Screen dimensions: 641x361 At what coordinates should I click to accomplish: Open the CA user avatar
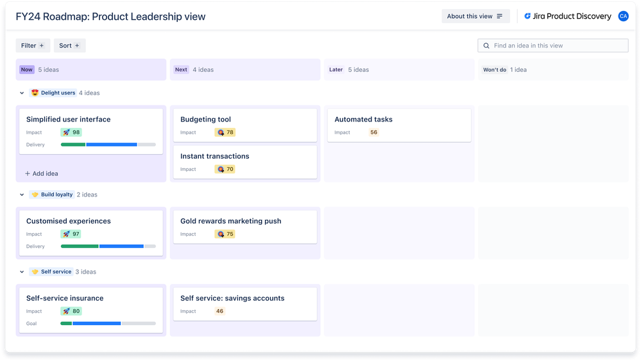point(623,16)
